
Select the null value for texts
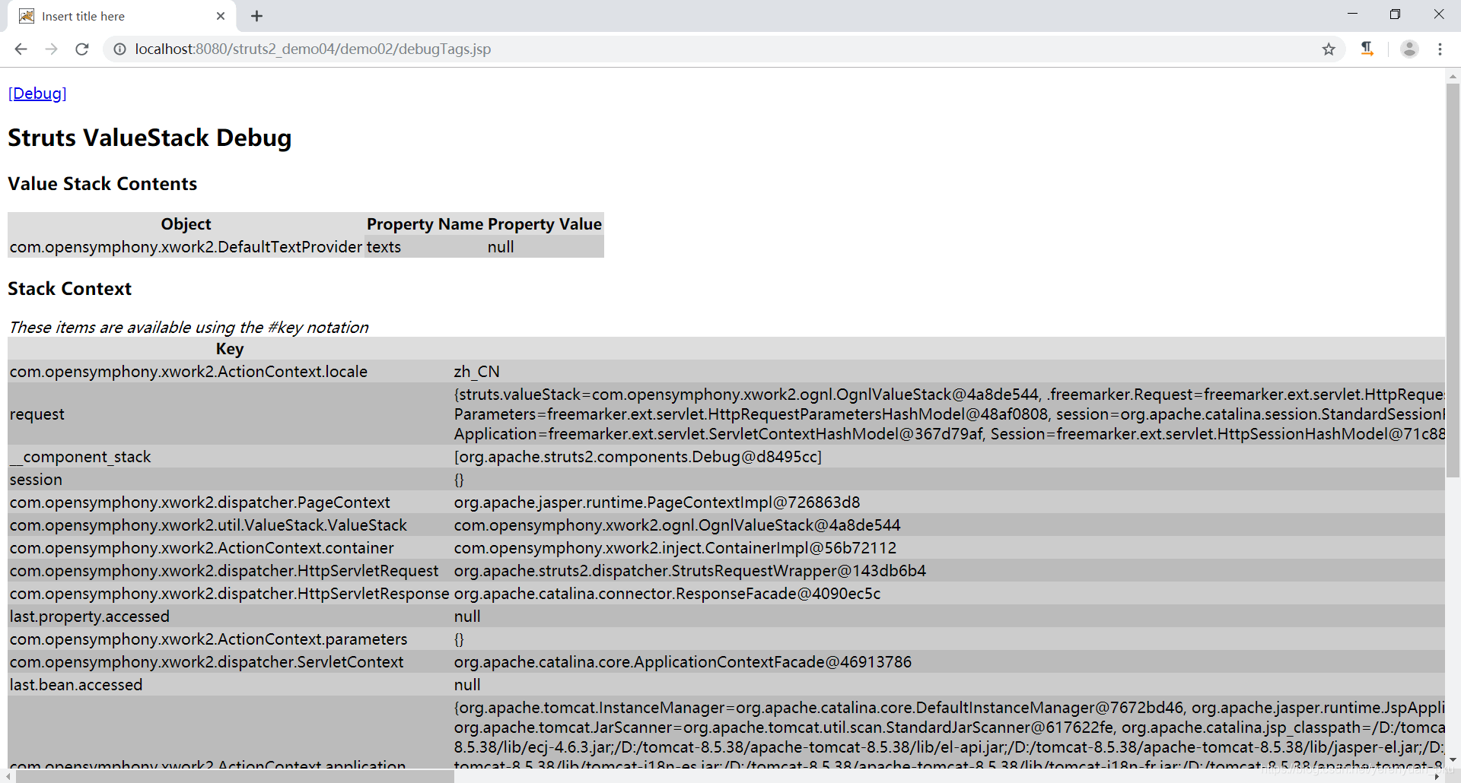(x=545, y=247)
